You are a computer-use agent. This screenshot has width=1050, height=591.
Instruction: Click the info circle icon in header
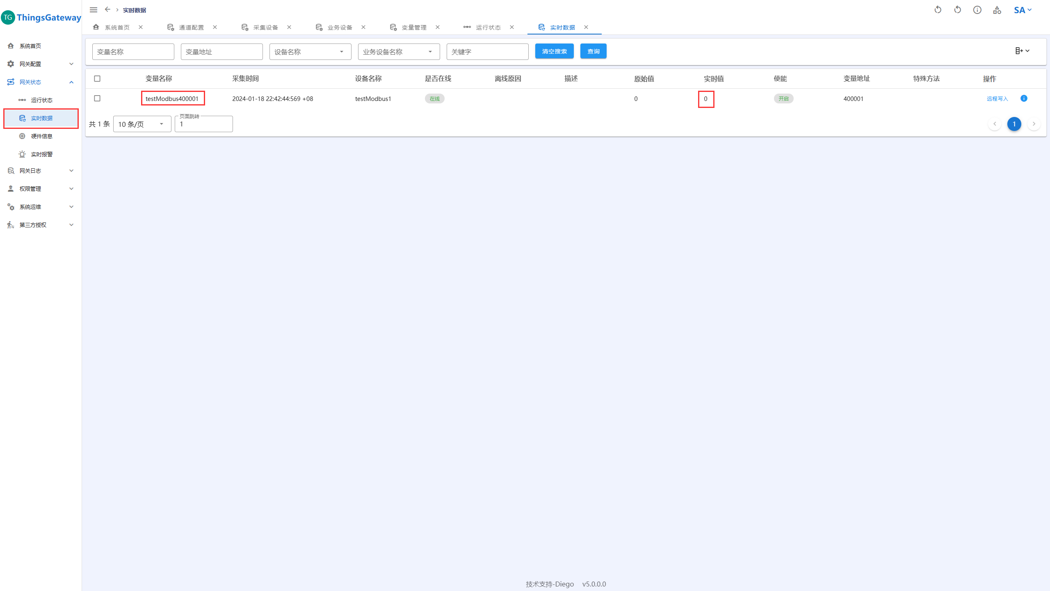(977, 10)
